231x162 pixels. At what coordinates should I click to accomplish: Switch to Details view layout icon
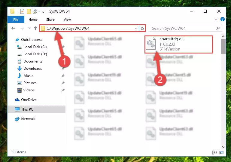(215, 152)
